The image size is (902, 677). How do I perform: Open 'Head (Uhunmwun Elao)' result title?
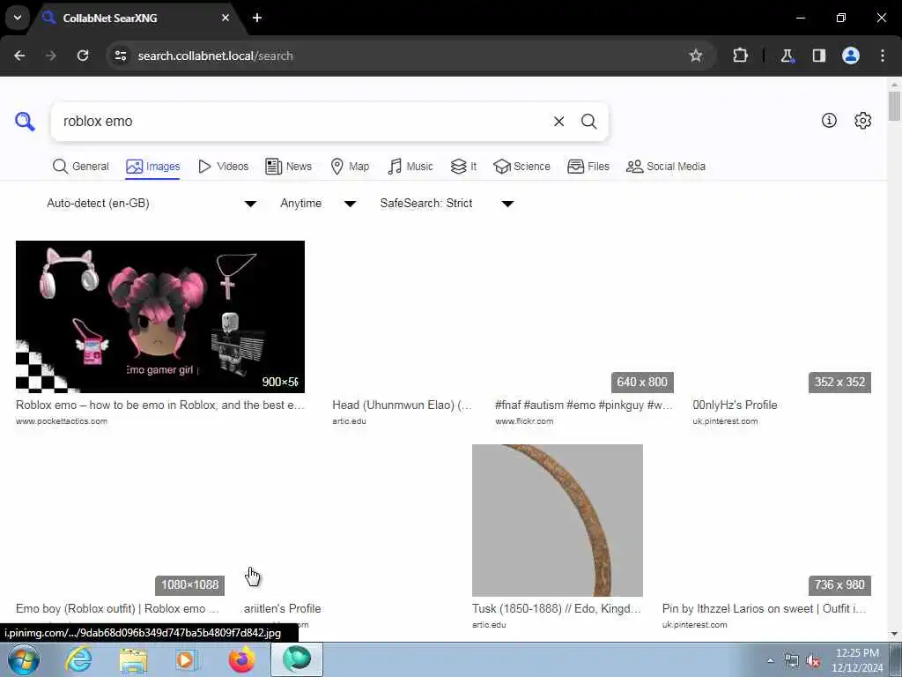(x=402, y=405)
